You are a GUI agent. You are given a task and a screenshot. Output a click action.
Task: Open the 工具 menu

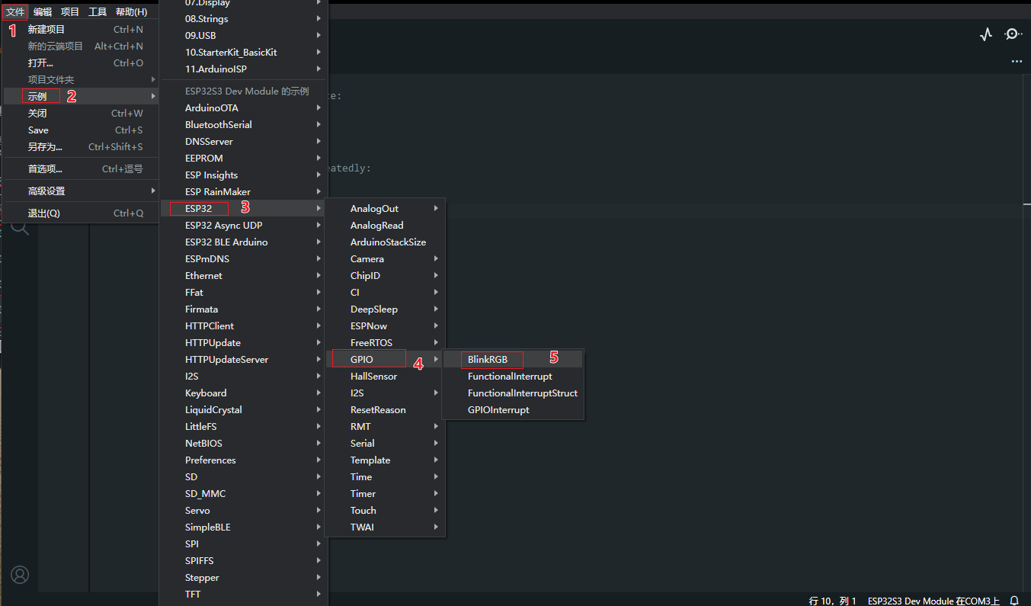coord(98,11)
